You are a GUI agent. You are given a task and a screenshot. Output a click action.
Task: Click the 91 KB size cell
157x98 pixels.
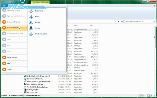tap(96, 29)
